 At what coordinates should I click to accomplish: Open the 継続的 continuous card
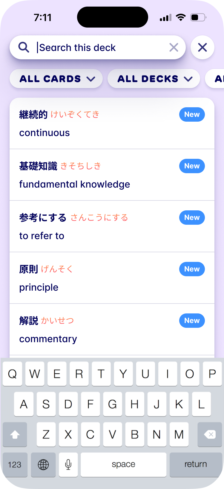(90, 123)
